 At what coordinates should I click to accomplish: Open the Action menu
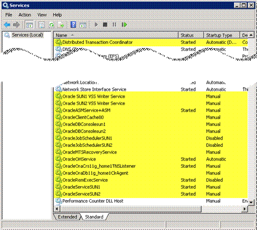(x=25, y=15)
